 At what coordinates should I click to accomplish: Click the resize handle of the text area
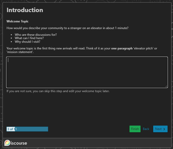166,86
